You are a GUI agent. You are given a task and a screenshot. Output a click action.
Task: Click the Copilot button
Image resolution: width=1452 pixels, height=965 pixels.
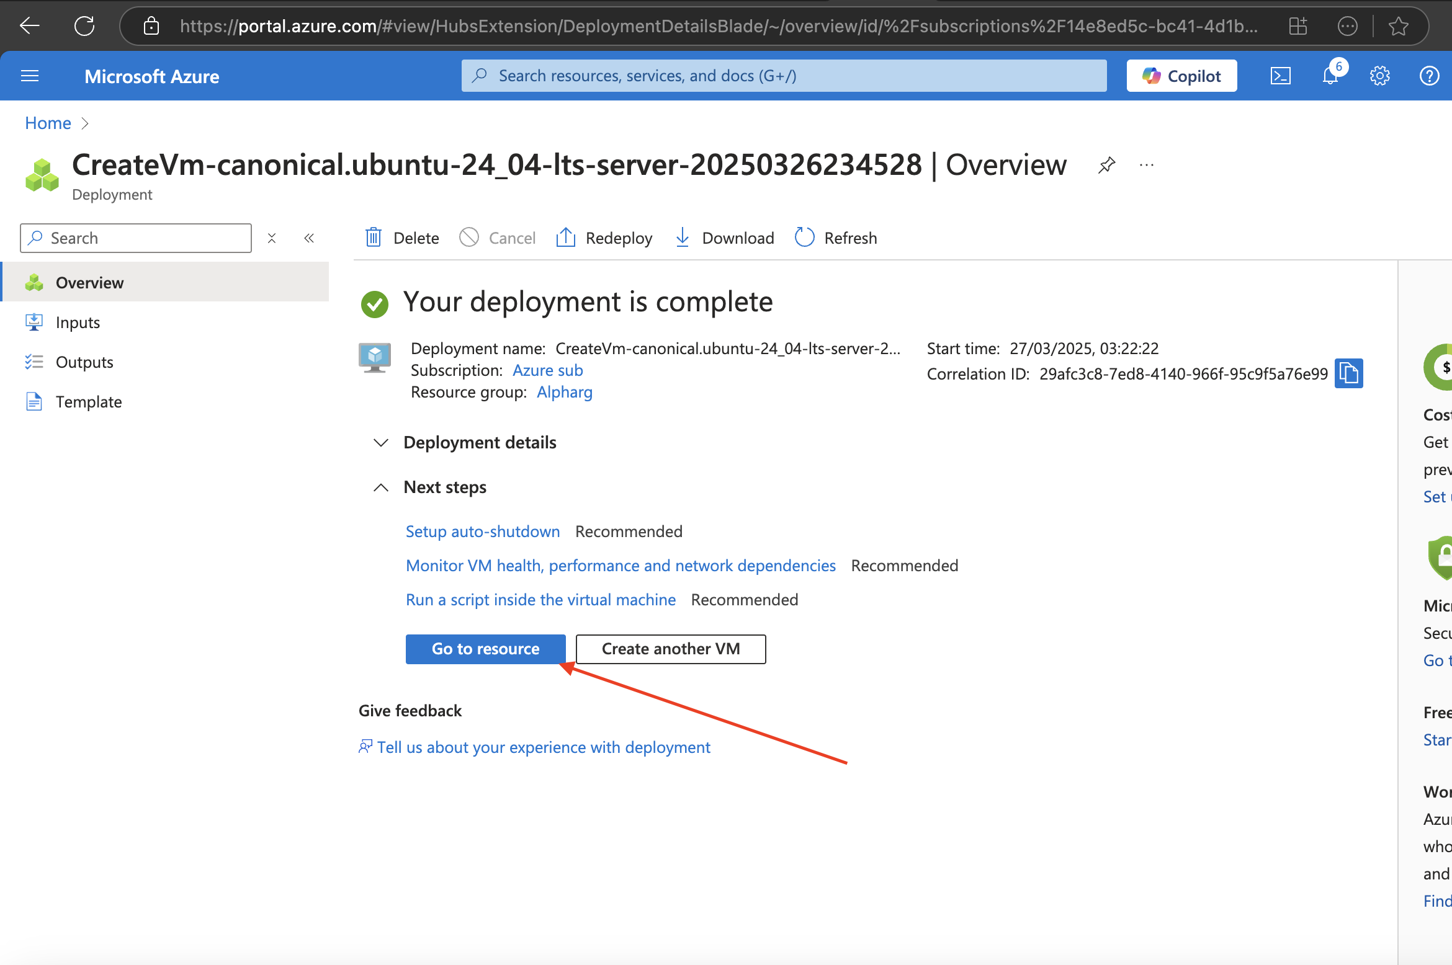(1181, 76)
